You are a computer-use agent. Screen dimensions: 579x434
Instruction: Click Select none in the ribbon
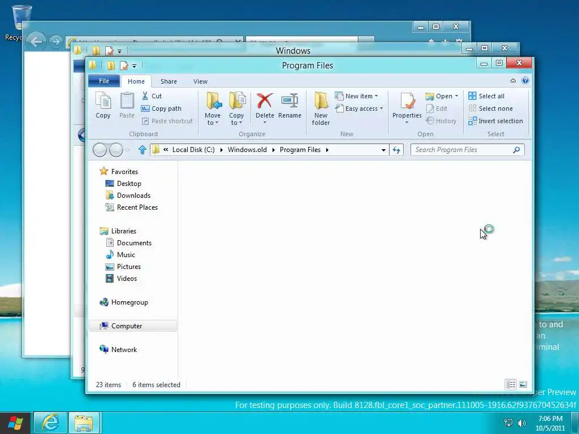coord(490,108)
